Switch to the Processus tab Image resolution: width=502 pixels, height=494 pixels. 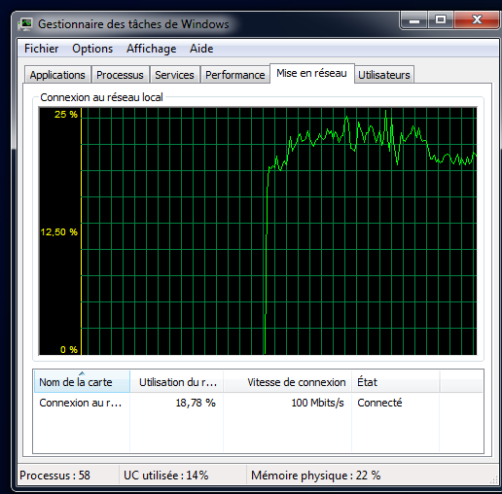(120, 75)
